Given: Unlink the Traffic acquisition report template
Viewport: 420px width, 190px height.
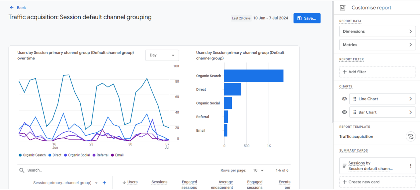Looking at the screenshot, I should pyautogui.click(x=411, y=136).
